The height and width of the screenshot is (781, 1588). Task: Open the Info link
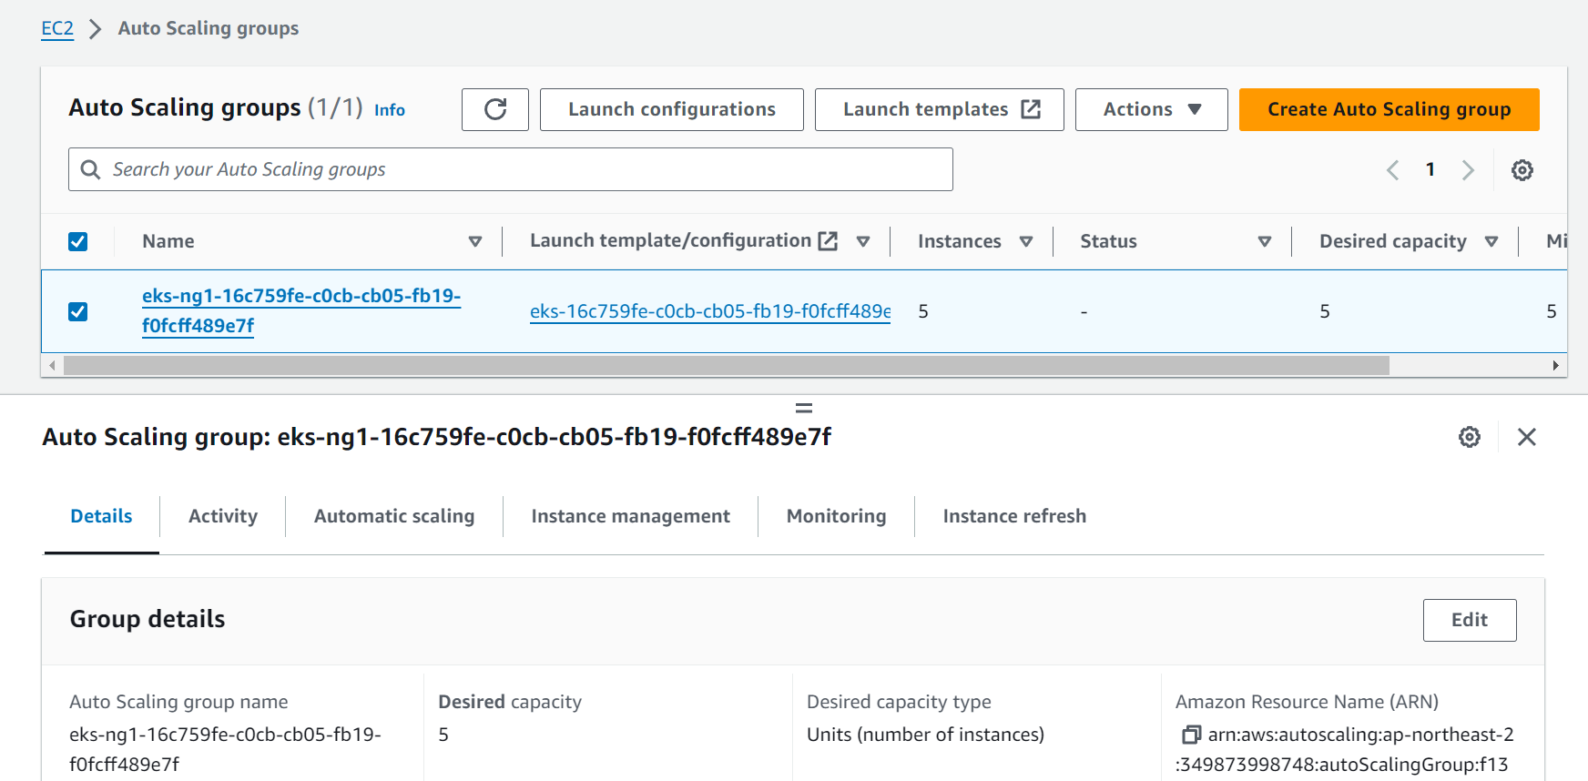[390, 110]
